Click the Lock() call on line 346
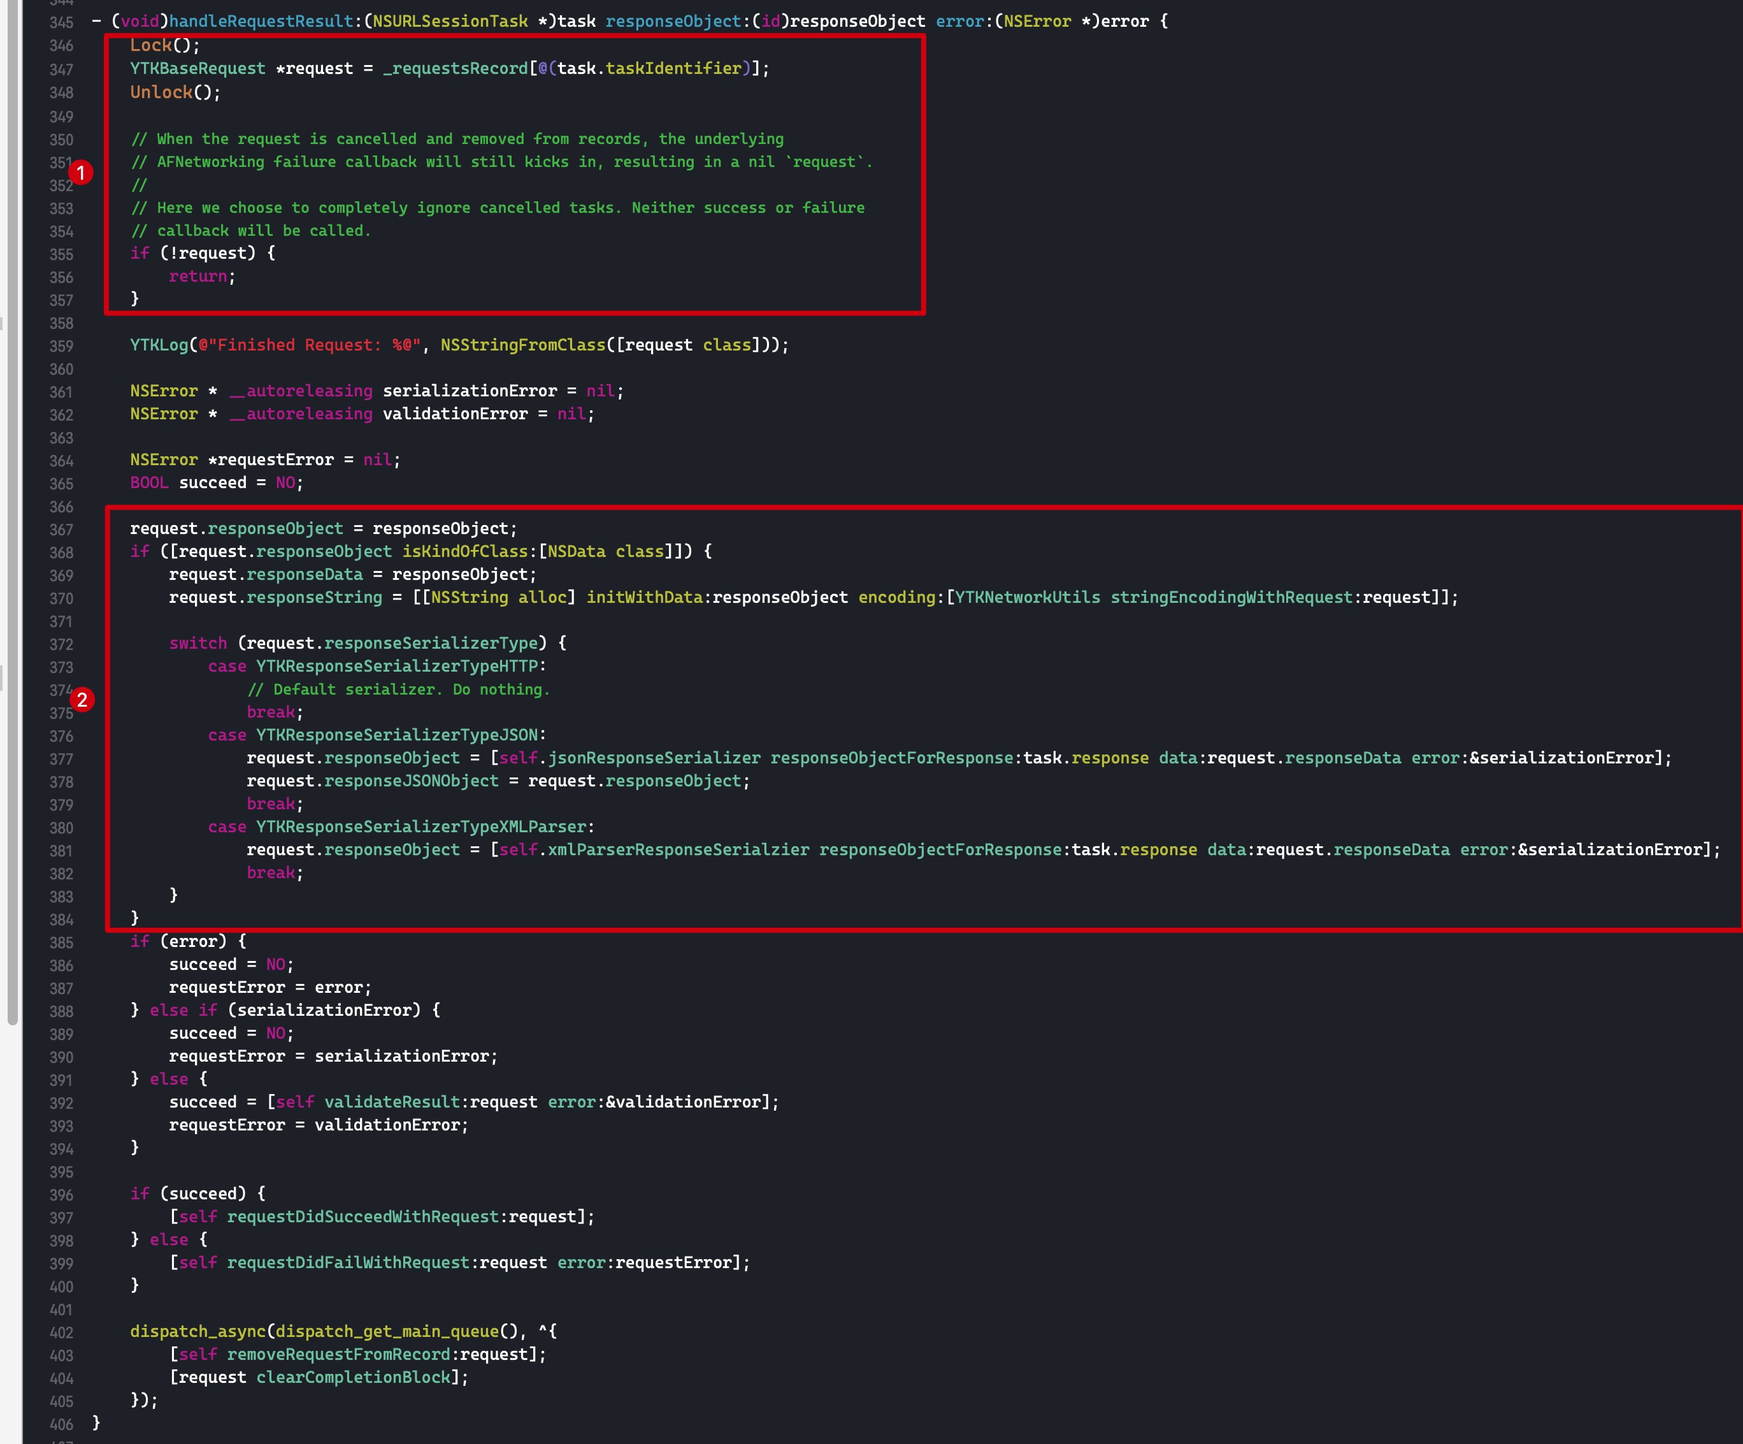 [150, 46]
